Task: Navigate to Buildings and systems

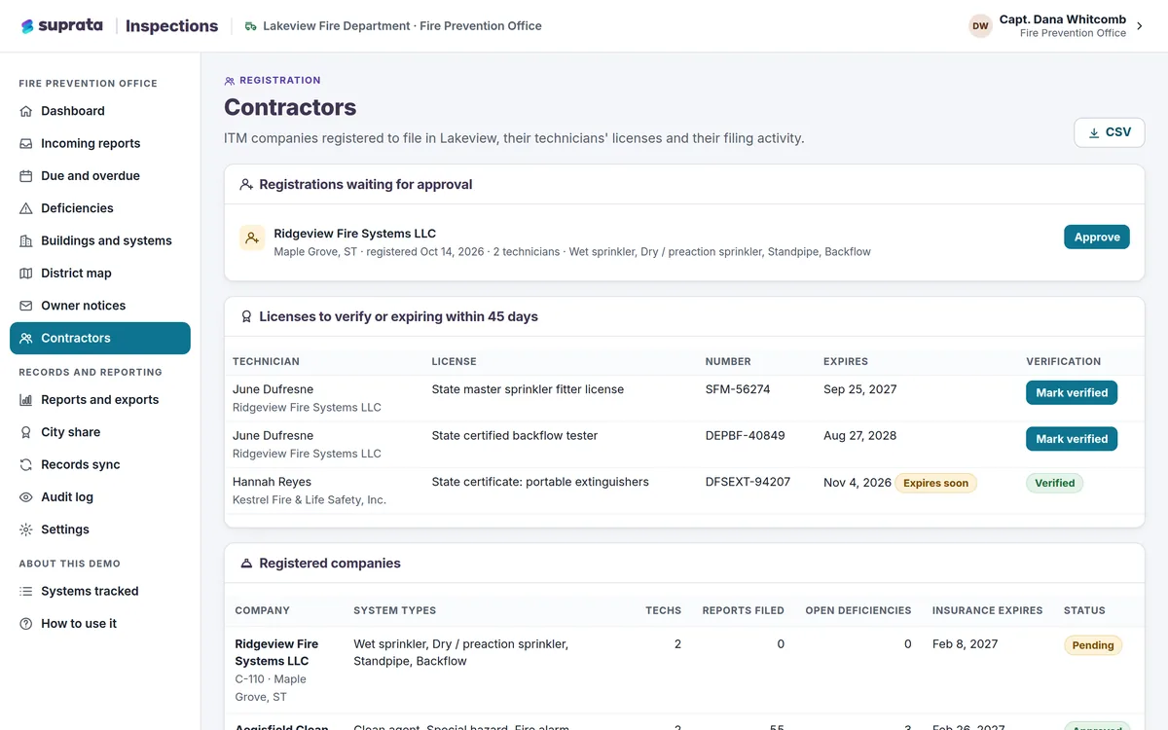Action: point(100,240)
